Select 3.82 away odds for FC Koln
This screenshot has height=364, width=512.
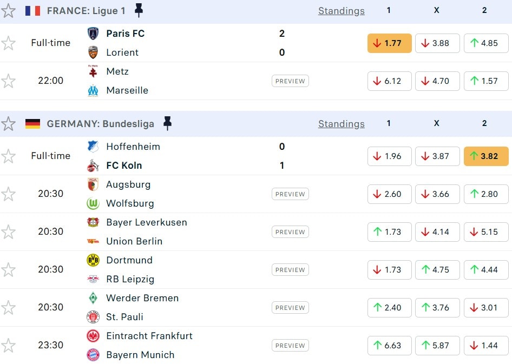(x=485, y=156)
